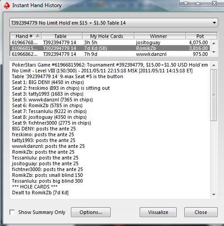
Task: Sort by the Pot column header
Action: pos(202,36)
